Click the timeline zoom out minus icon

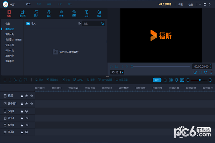[x=188, y=80]
